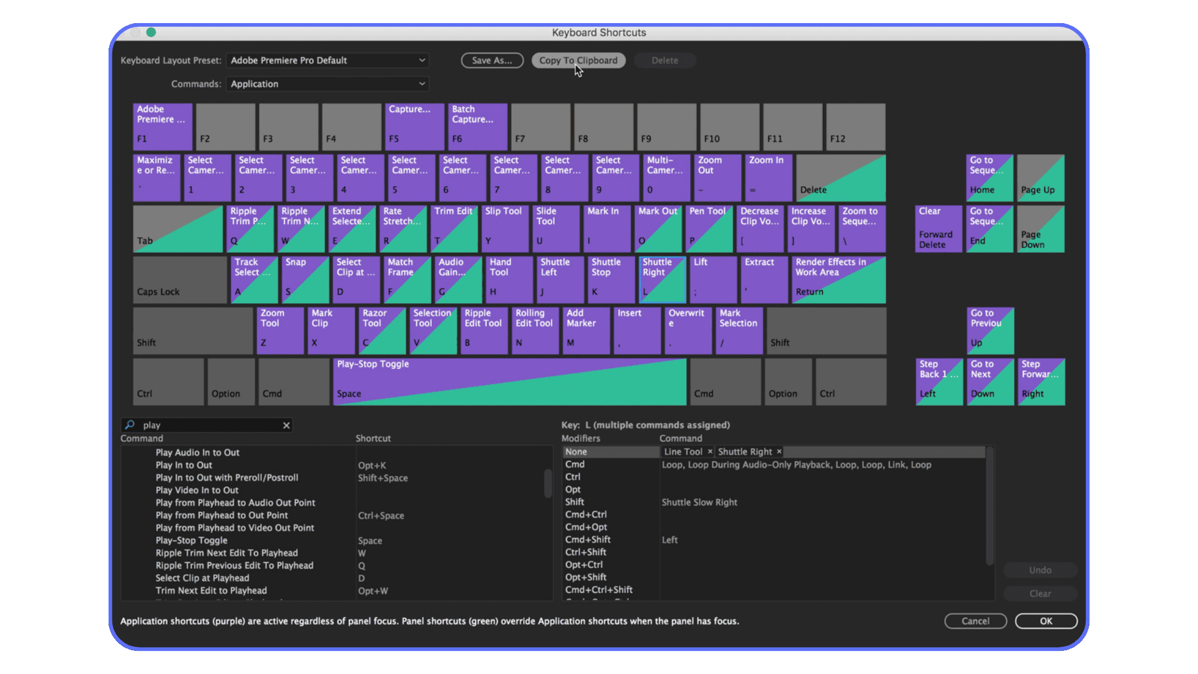Click the Play-Stop Toggle spacebar key

[509, 381]
